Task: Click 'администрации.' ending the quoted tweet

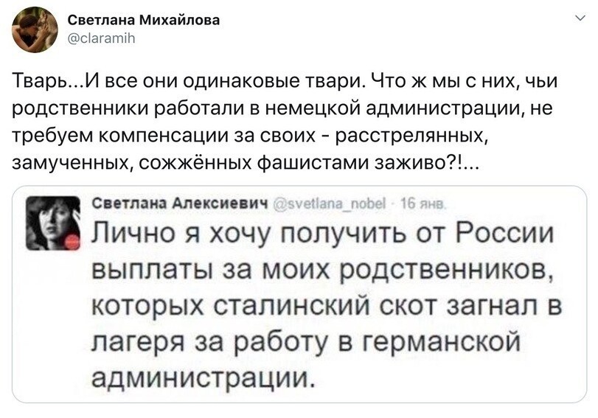Action: coord(204,377)
